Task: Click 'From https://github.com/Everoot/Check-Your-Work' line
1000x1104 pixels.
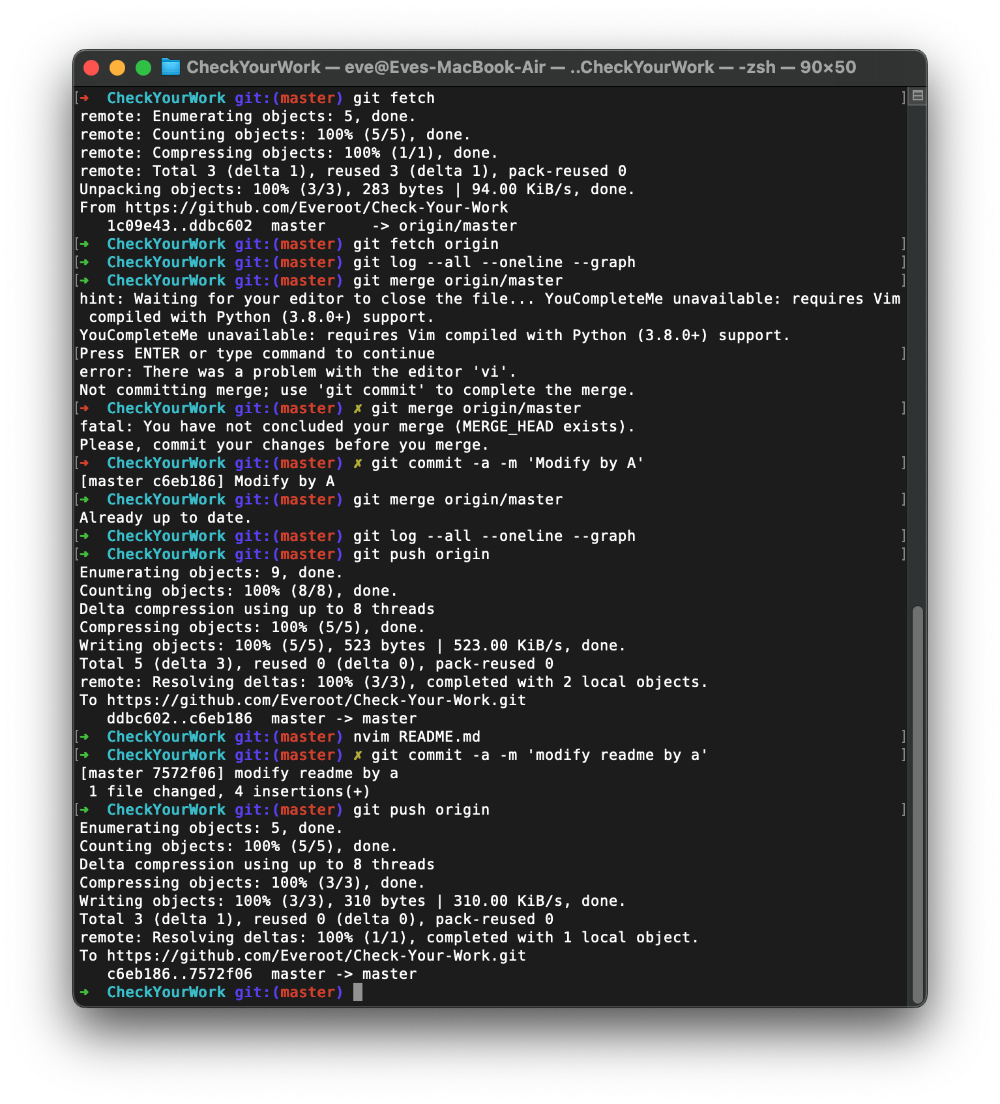Action: click(293, 207)
